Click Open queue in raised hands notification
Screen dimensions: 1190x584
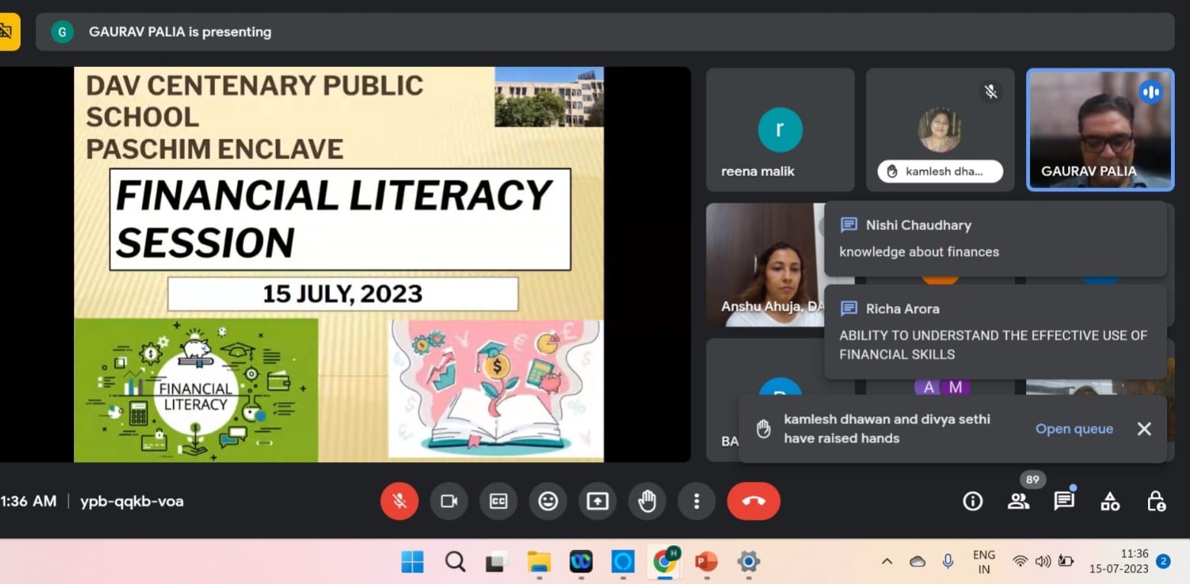(1074, 429)
